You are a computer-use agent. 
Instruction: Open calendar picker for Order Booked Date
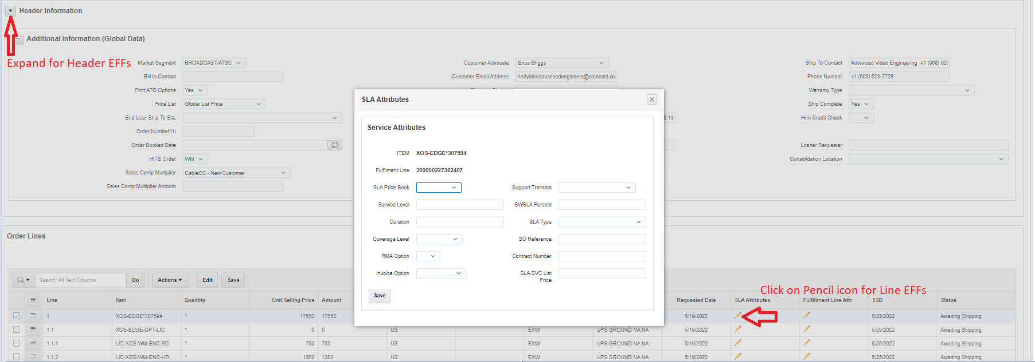335,145
